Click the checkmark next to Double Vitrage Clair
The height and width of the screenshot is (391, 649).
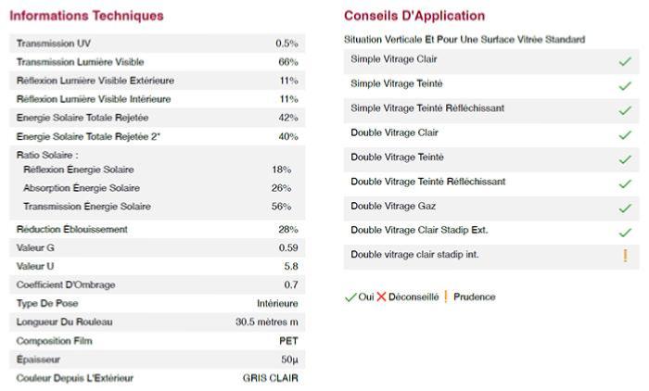tap(625, 135)
